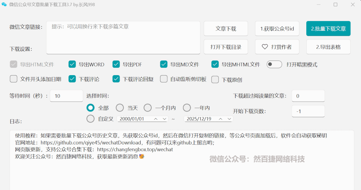Open the 2000/01/01 start date dropdown

(165, 119)
